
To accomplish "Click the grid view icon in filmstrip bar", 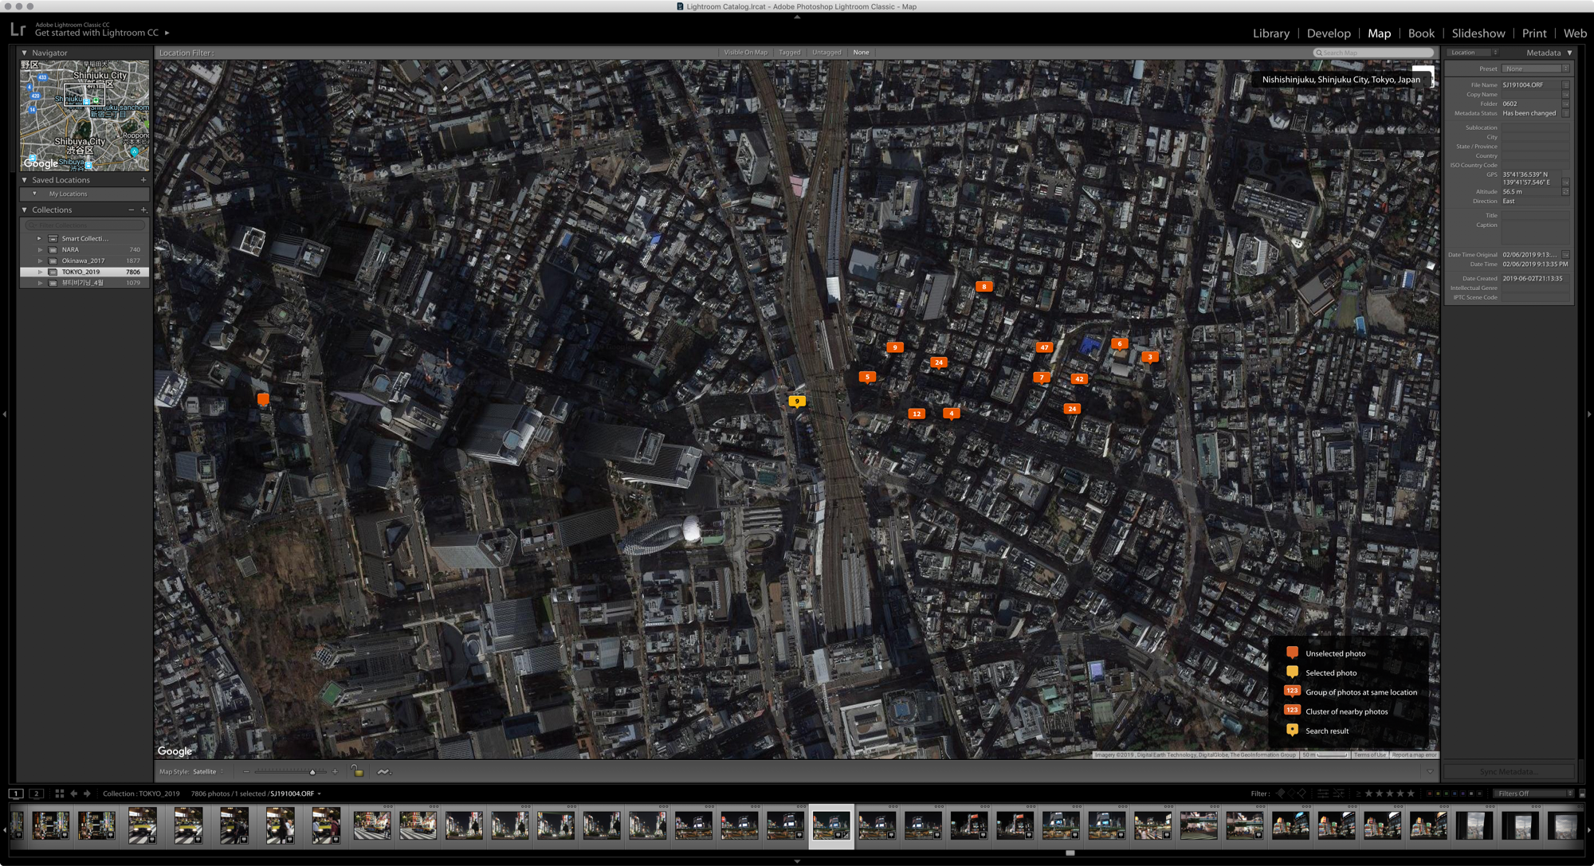I will pyautogui.click(x=60, y=794).
